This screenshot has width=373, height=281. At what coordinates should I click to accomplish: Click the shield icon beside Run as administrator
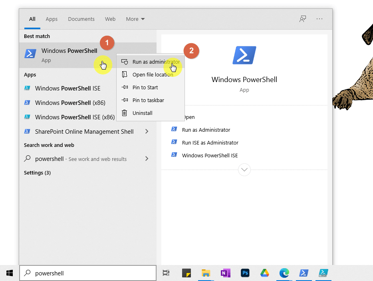tap(125, 62)
